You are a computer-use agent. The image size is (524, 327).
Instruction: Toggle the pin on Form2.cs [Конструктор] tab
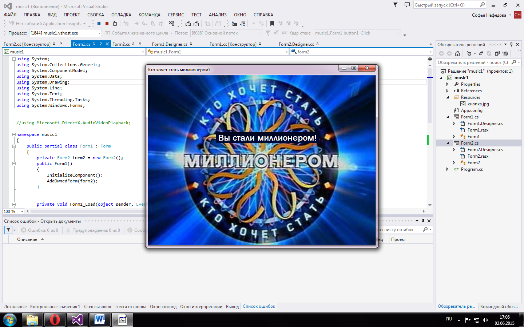click(x=61, y=44)
